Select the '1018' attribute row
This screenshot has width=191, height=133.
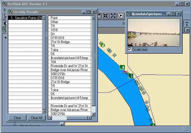click(70, 30)
